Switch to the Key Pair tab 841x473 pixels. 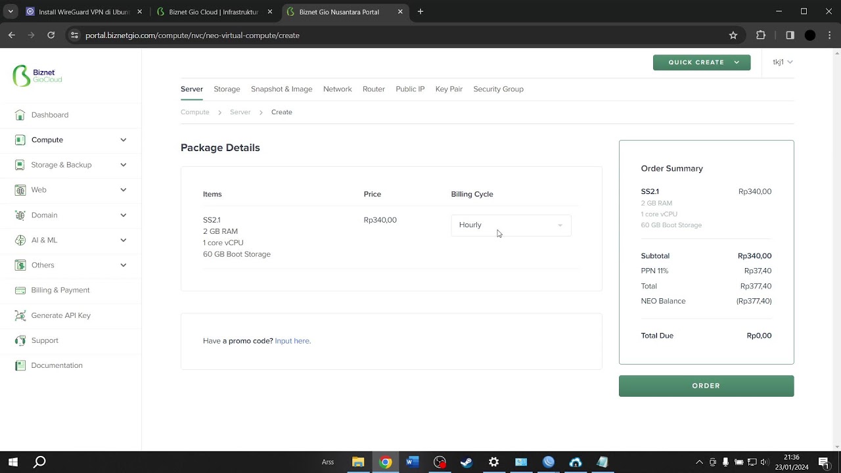(x=449, y=89)
